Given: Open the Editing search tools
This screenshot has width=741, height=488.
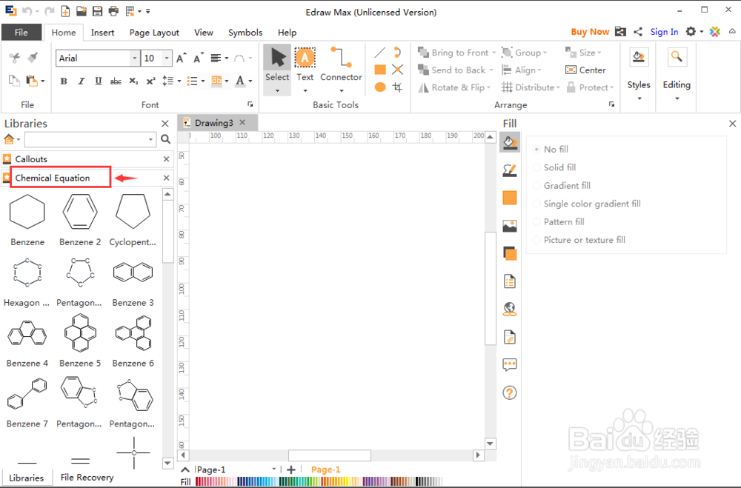Looking at the screenshot, I should tap(677, 73).
